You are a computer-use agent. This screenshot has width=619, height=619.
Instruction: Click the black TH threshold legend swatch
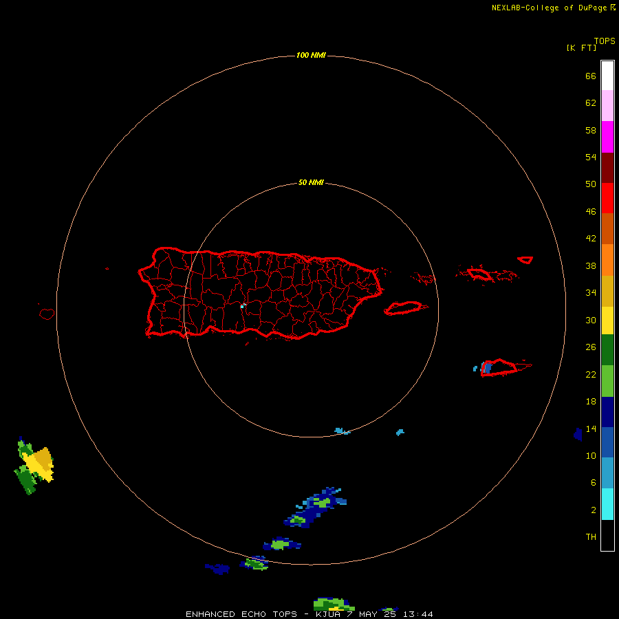(x=607, y=535)
